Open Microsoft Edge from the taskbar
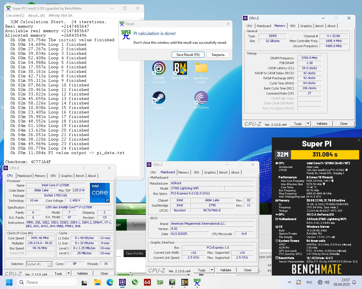Viewport: 362px width, 289px height. [110, 282]
